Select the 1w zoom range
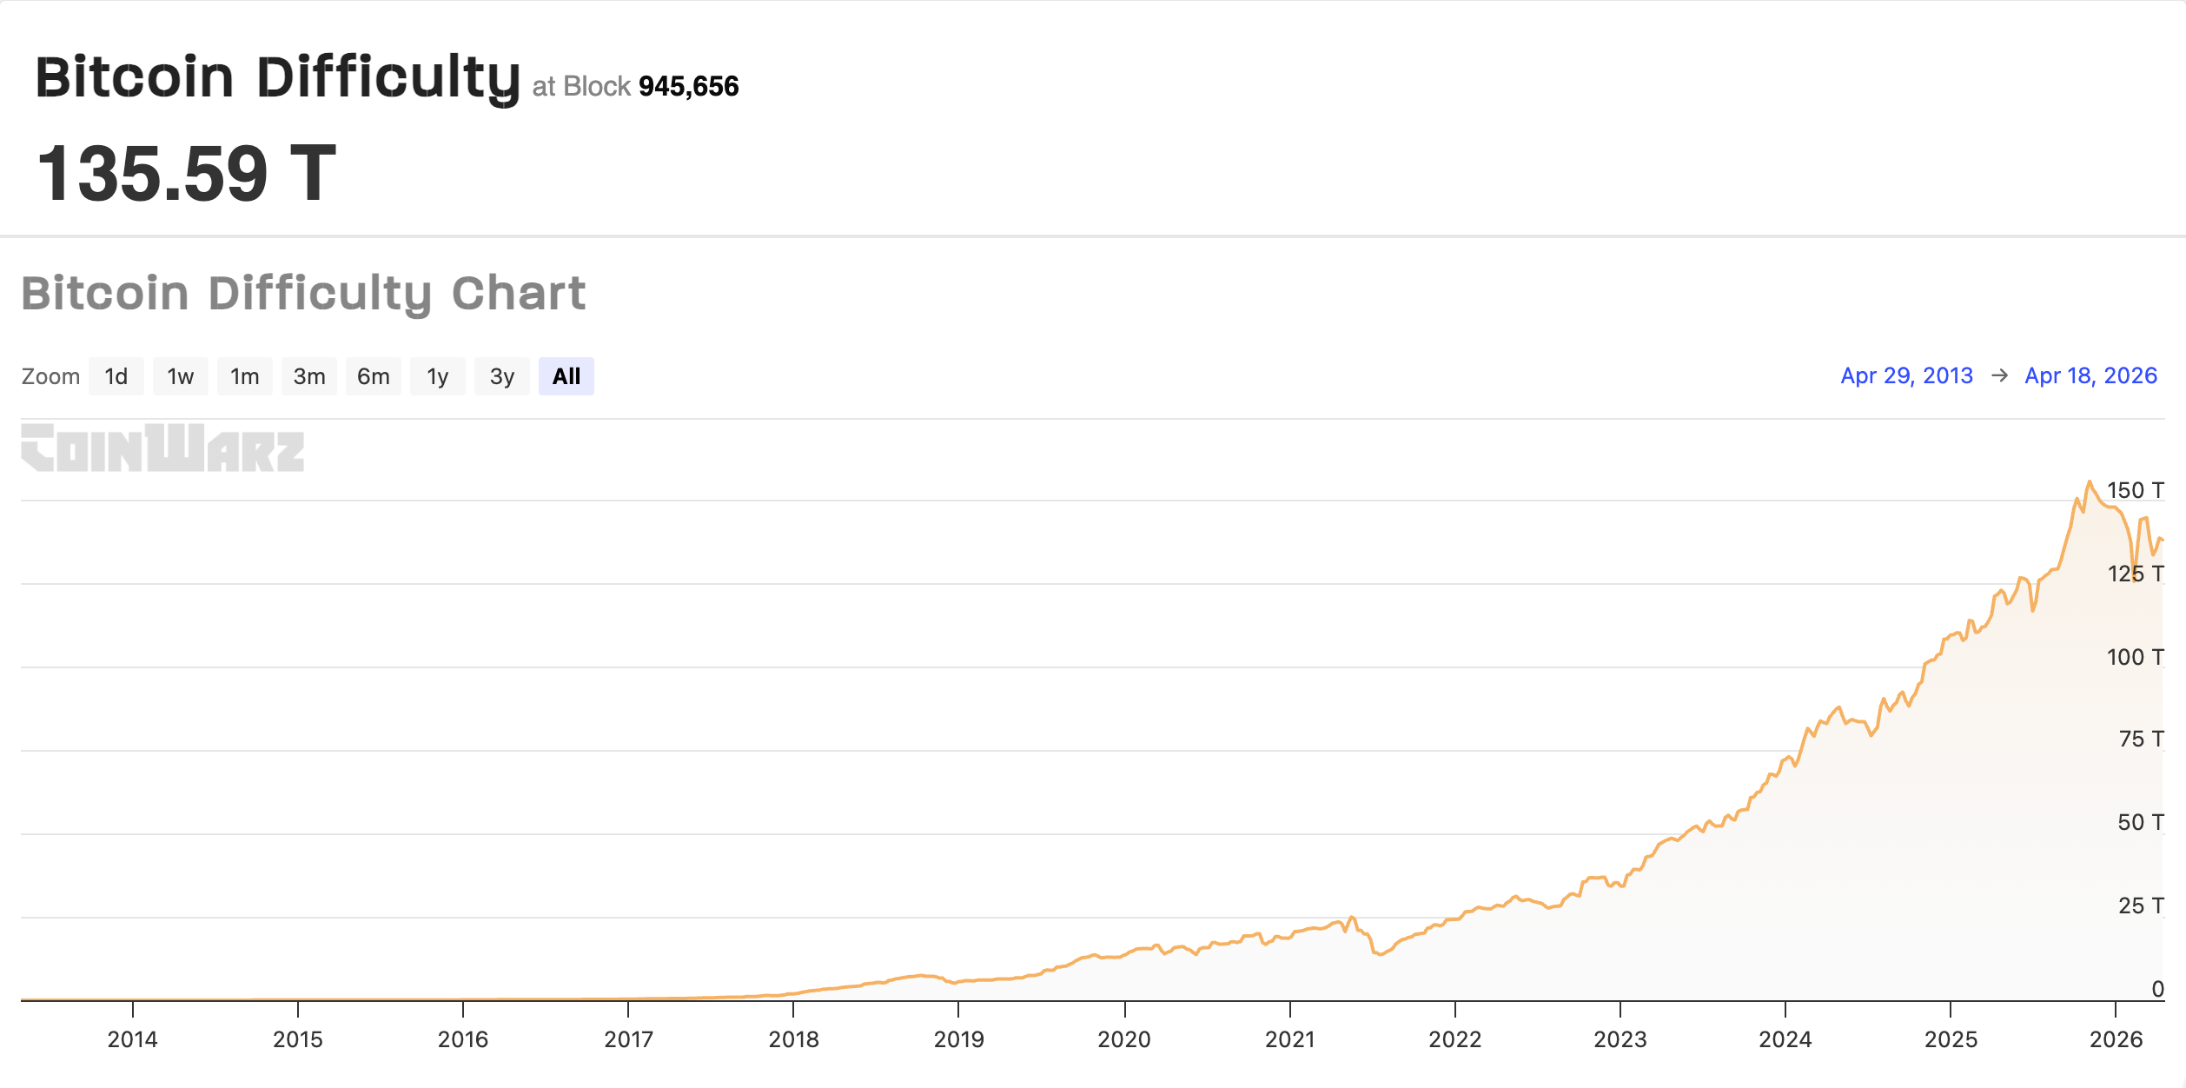The height and width of the screenshot is (1088, 2186). pyautogui.click(x=180, y=375)
